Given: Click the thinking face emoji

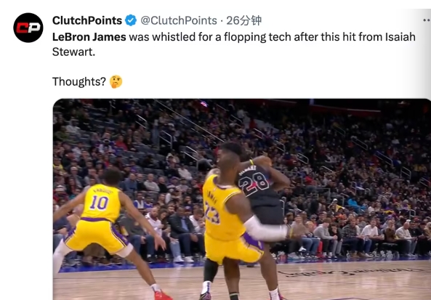Looking at the screenshot, I should coord(116,81).
